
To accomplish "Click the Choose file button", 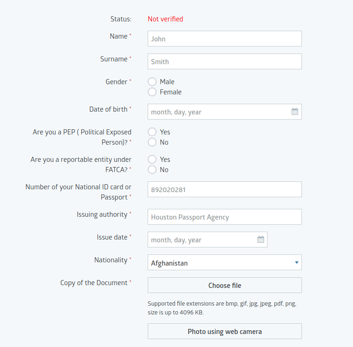I will tap(224, 285).
